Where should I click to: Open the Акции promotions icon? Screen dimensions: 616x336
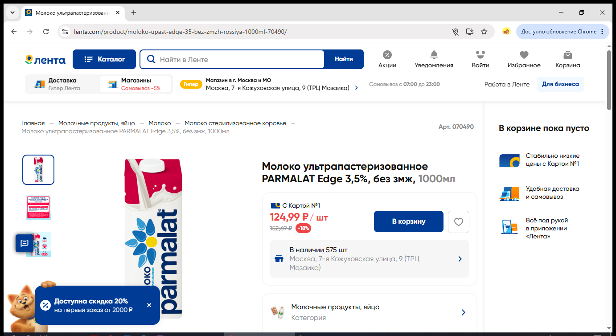click(387, 59)
